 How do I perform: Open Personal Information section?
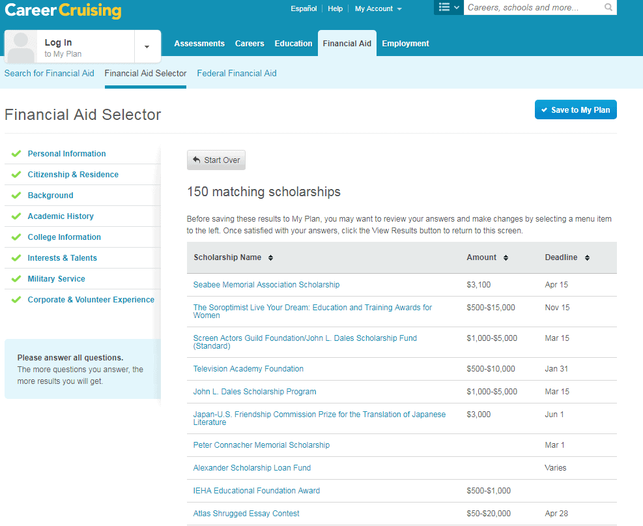click(x=67, y=154)
